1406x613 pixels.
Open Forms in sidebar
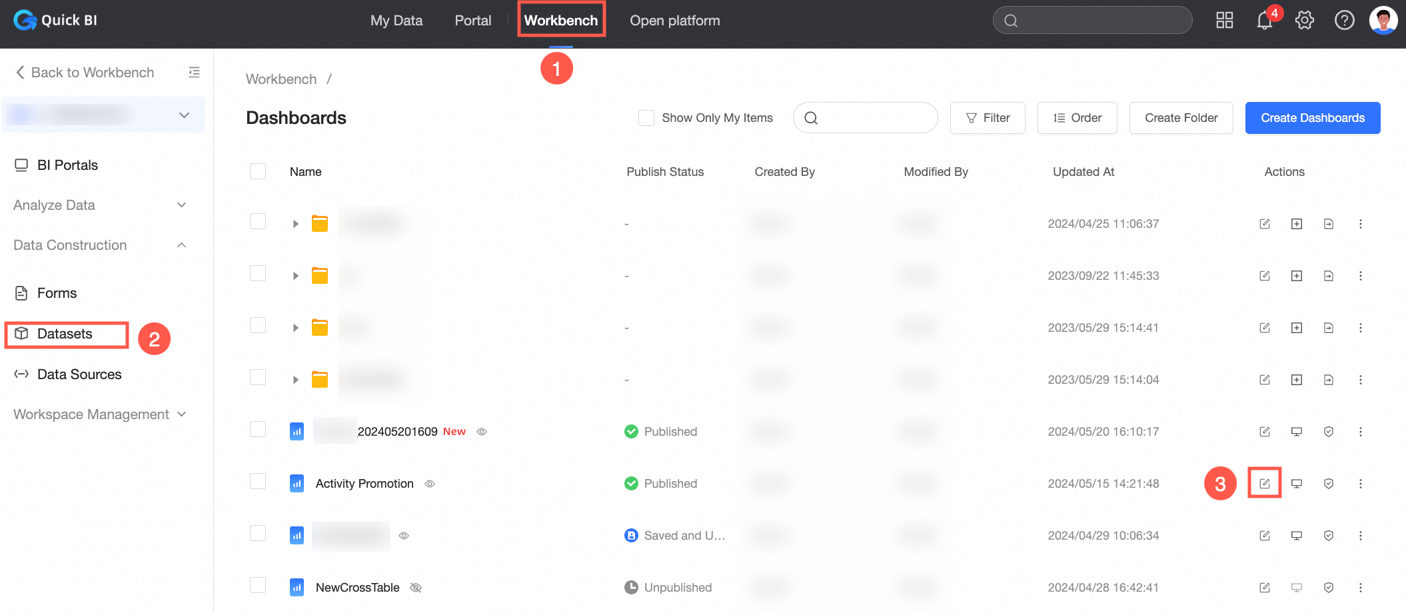pos(57,293)
